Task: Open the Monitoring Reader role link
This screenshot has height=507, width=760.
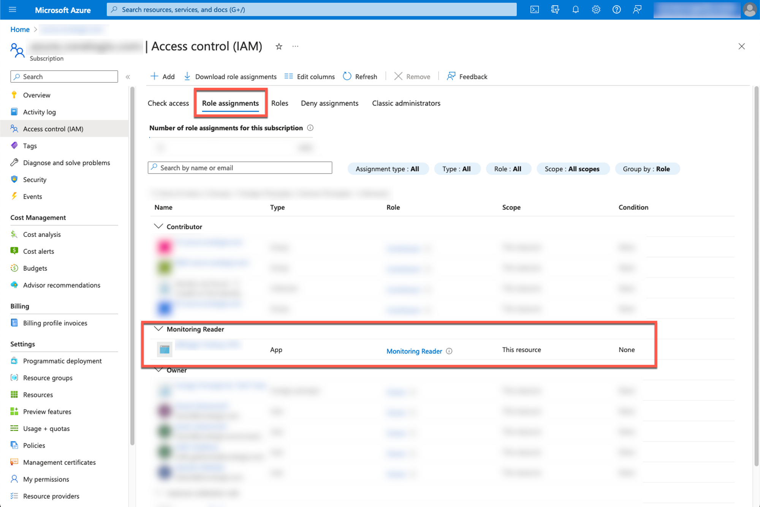Action: click(x=414, y=351)
